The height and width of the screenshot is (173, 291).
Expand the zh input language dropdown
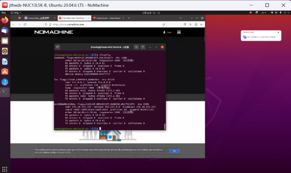[264, 12]
